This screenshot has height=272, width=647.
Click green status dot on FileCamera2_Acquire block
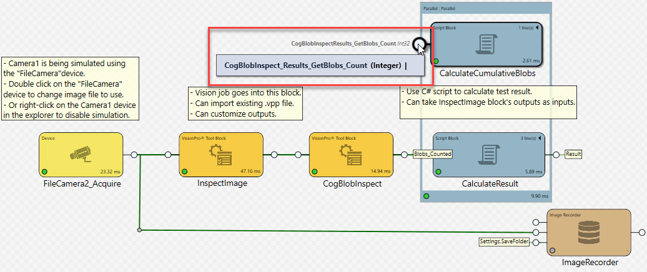tap(44, 171)
